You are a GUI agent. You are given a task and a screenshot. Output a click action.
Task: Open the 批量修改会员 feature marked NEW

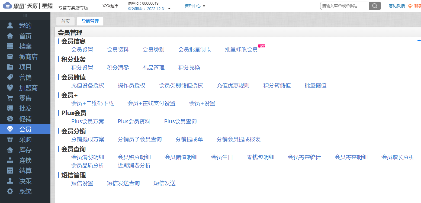click(x=241, y=50)
